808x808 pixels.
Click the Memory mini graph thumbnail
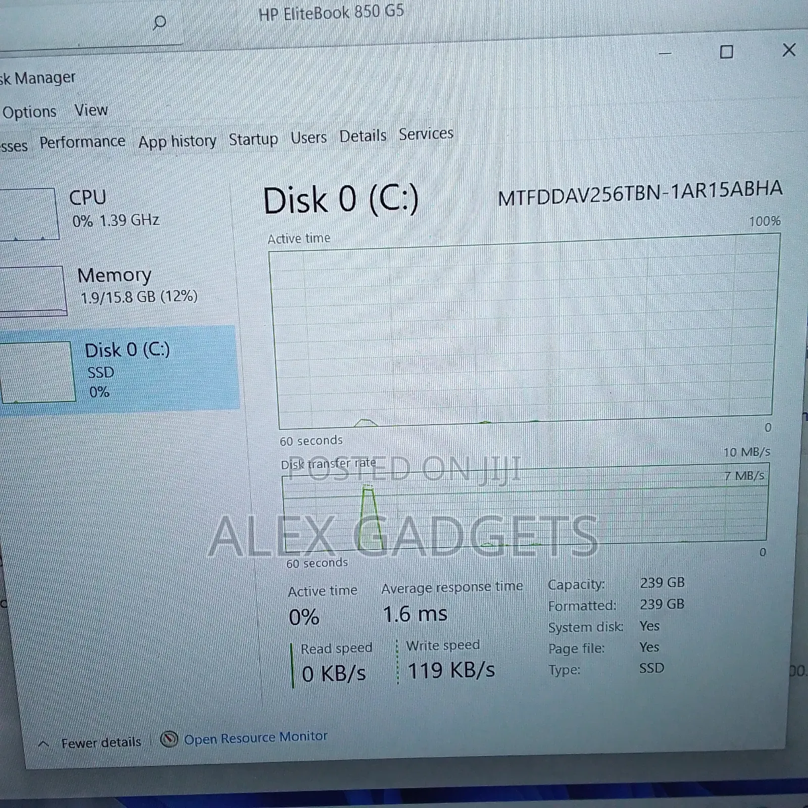(33, 290)
